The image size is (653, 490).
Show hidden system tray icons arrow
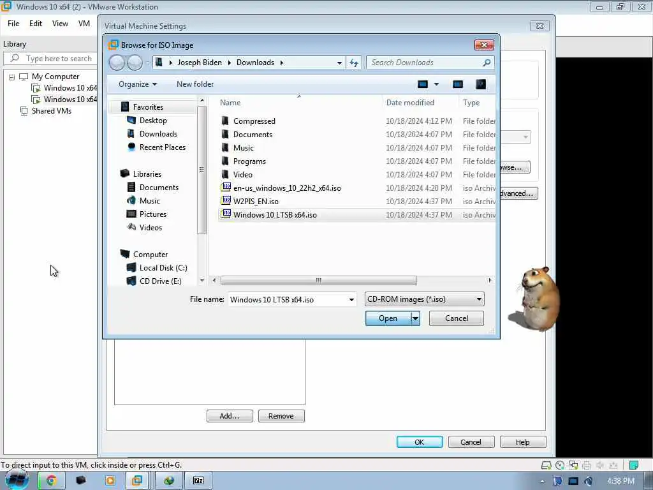(x=542, y=481)
